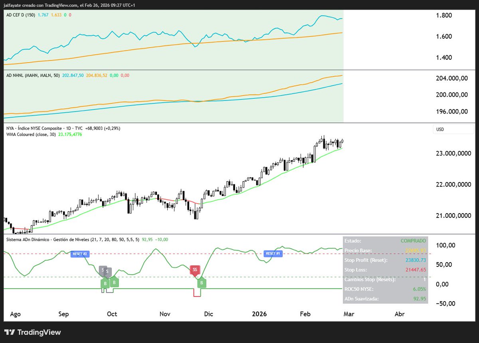Click the 1.800 price scale label
Screen dimensions: 479x343
pyautogui.click(x=445, y=16)
